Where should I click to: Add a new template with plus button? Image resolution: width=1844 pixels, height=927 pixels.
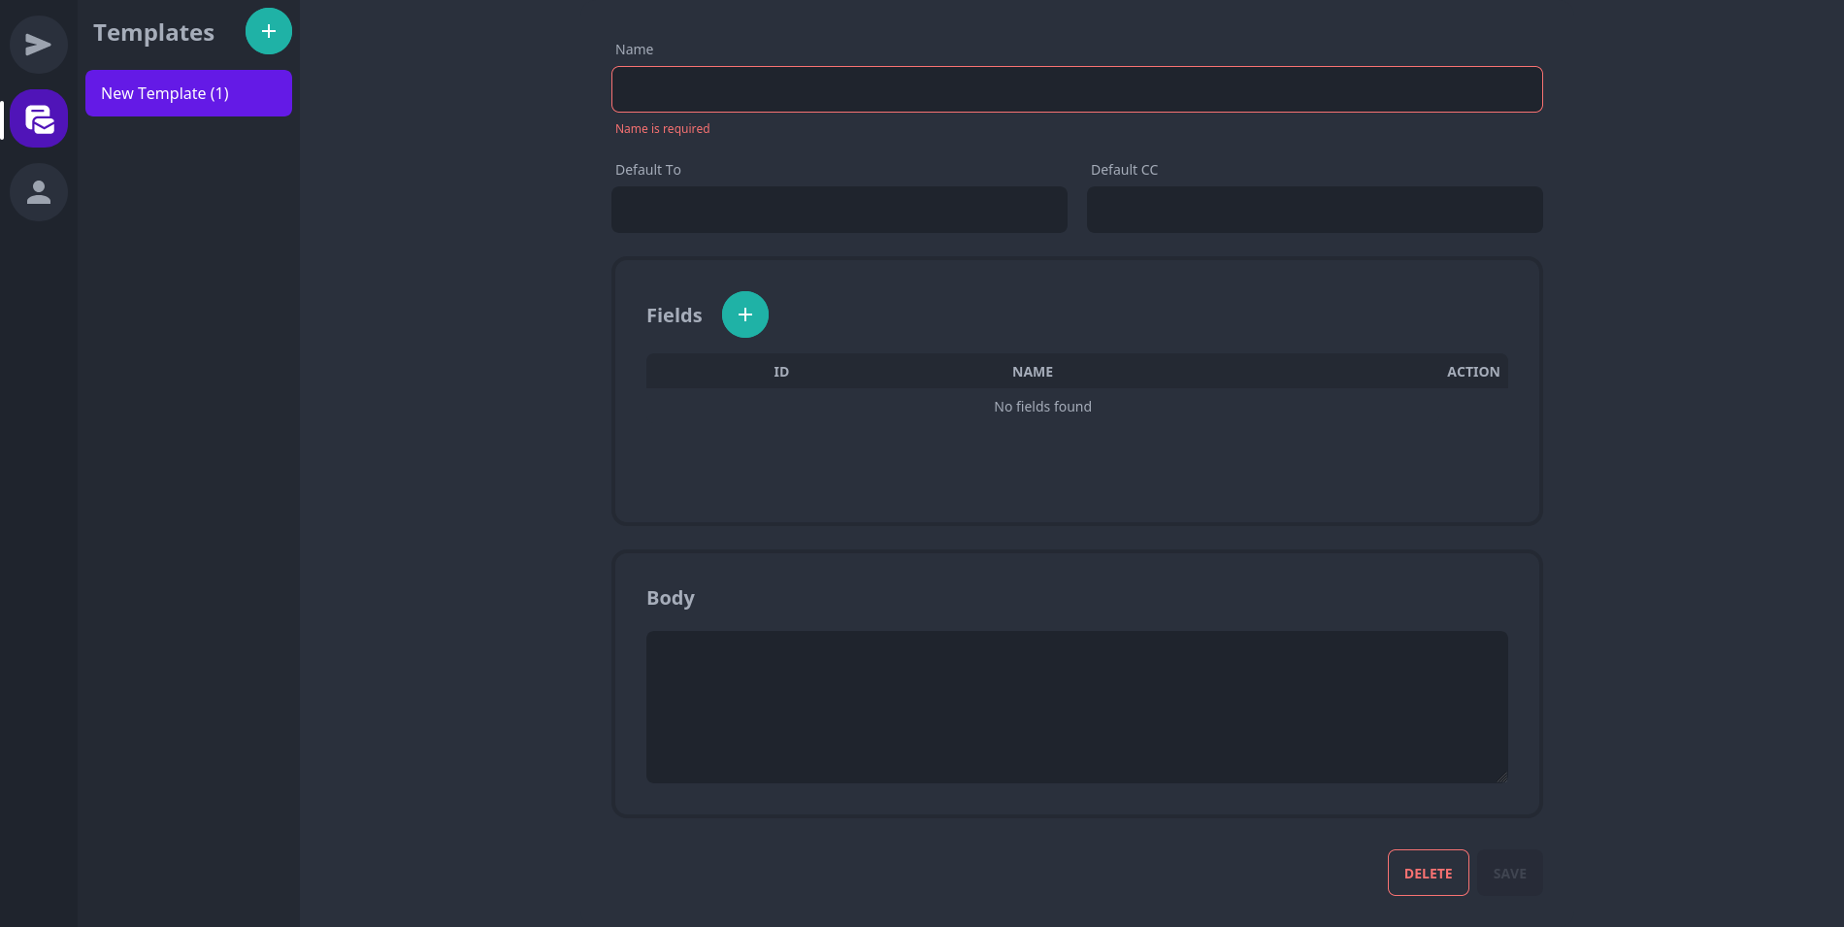269,31
